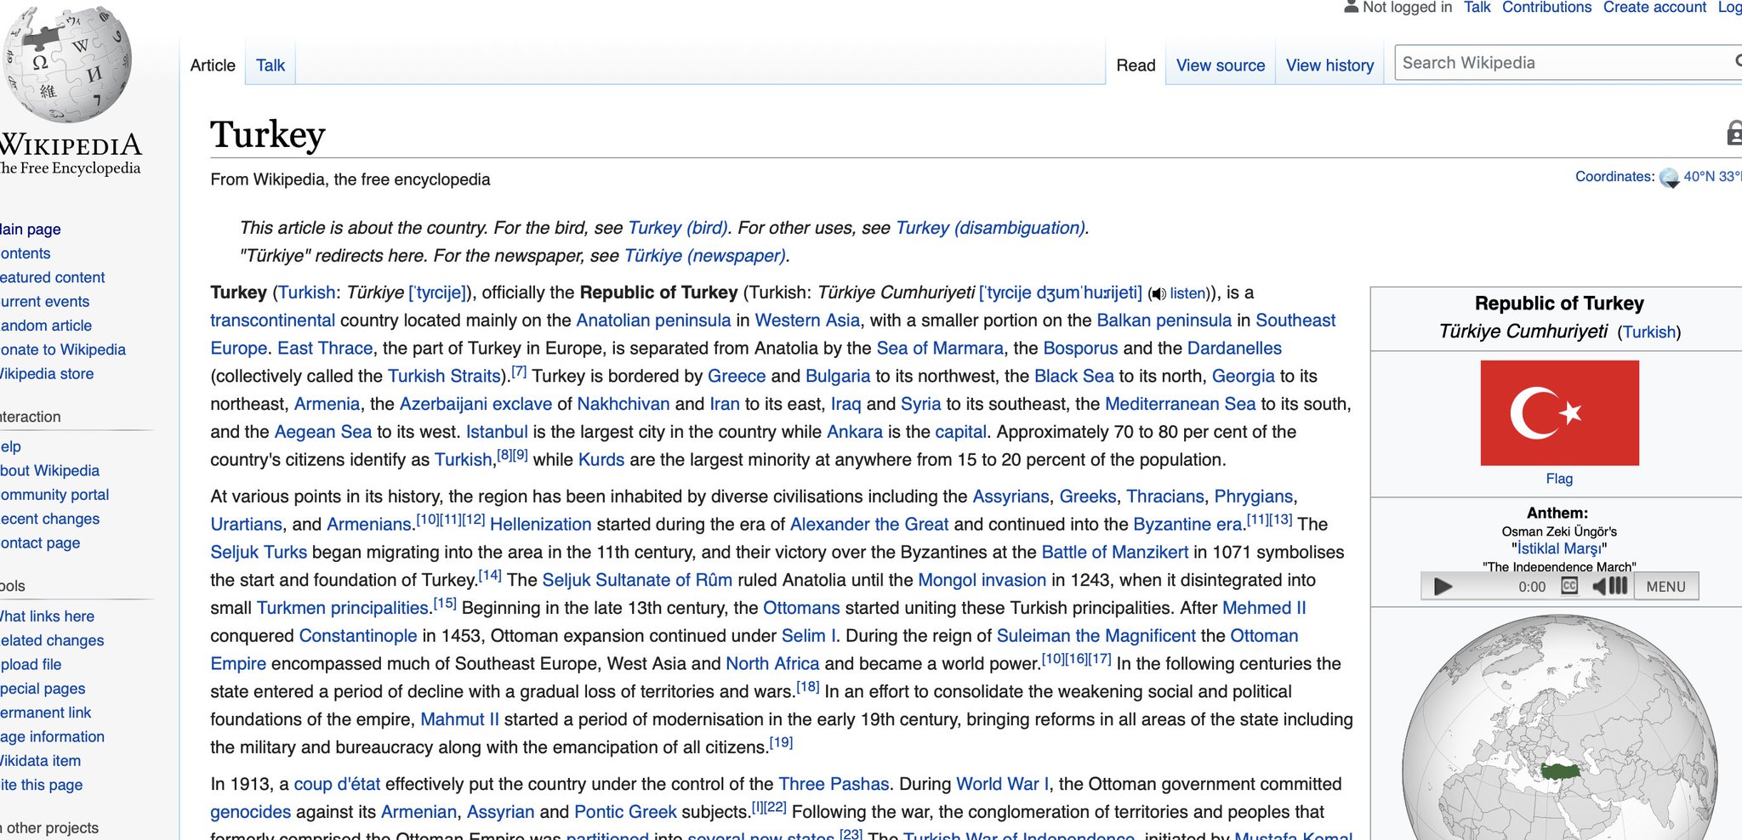Open the Ankara link
The width and height of the screenshot is (1742, 840).
(855, 432)
